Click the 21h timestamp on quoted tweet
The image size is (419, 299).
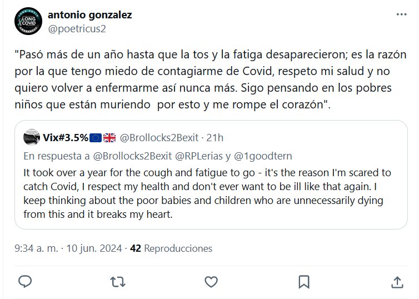[x=215, y=137]
